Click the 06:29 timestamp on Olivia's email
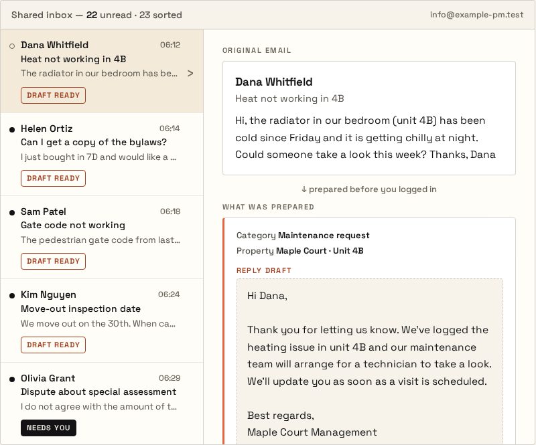 click(170, 378)
